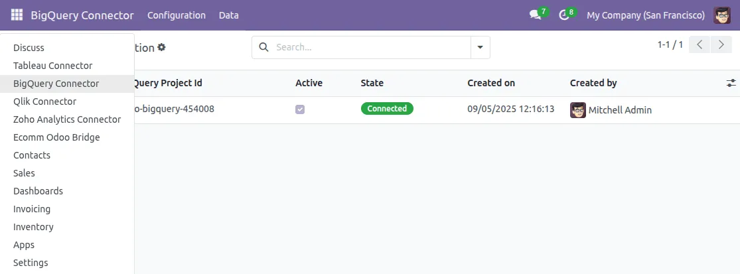
Task: Open the activities clock icon
Action: pos(564,15)
